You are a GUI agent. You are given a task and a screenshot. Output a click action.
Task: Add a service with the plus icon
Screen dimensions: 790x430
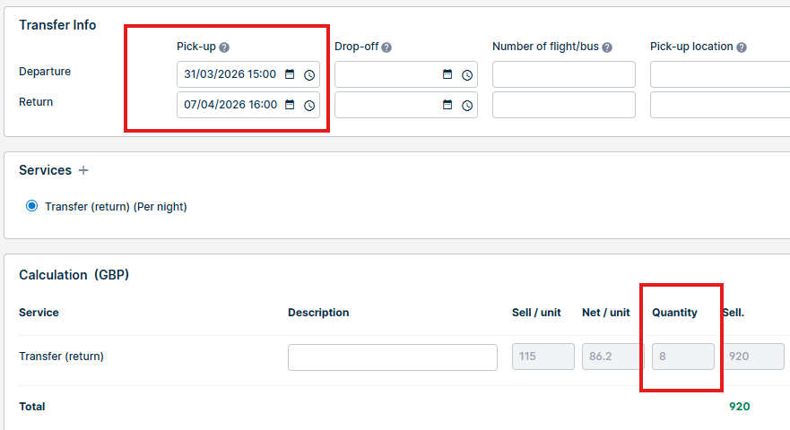(x=83, y=170)
